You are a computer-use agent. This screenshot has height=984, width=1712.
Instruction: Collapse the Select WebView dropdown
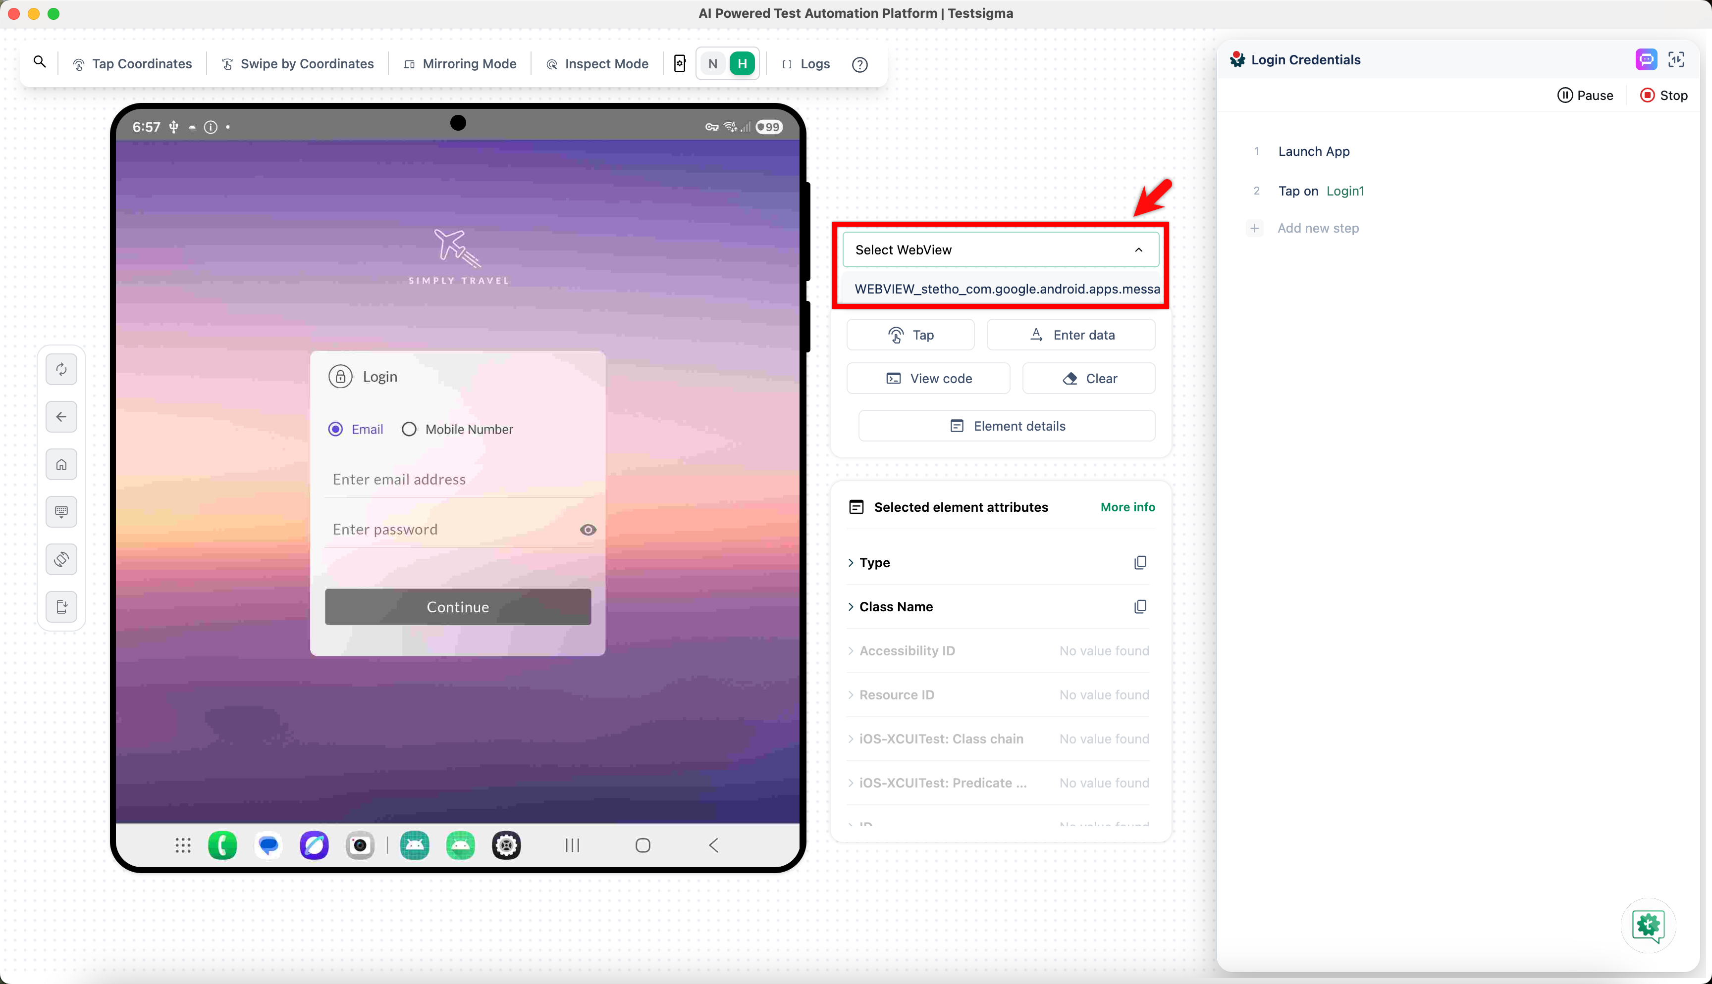[x=1139, y=249]
